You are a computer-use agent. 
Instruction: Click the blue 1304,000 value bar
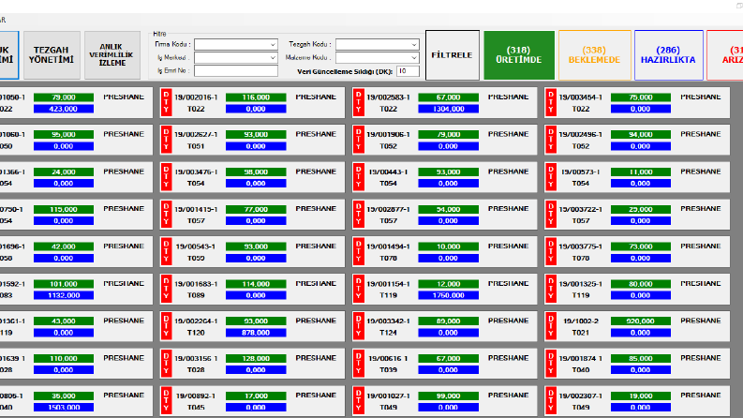(448, 109)
